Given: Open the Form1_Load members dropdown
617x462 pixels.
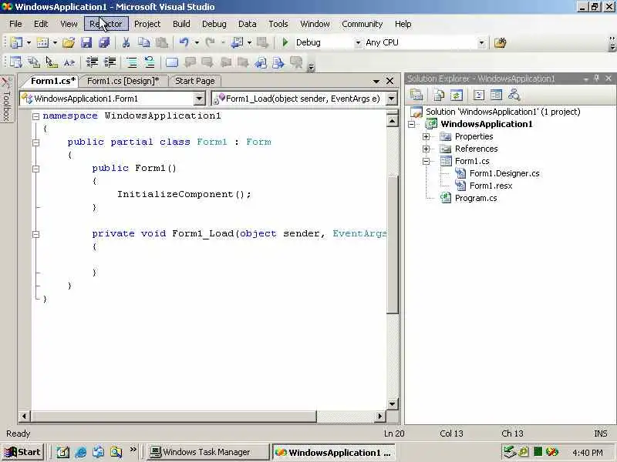Looking at the screenshot, I should point(392,99).
